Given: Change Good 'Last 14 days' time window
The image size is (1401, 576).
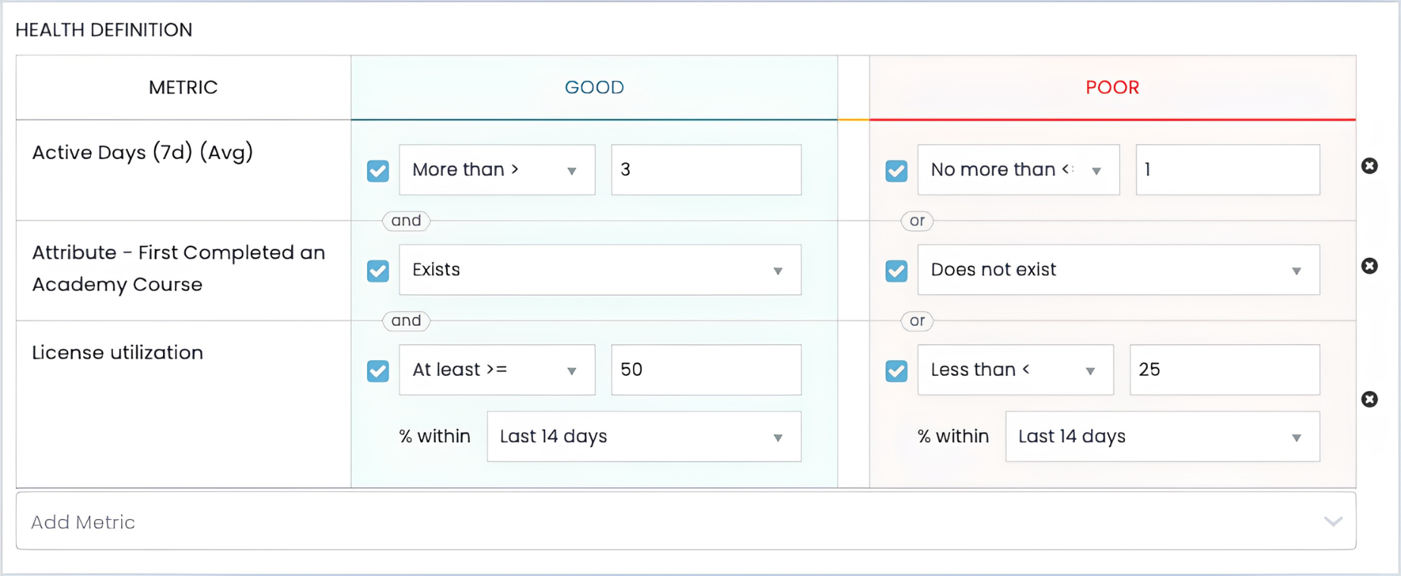Looking at the screenshot, I should pos(644,437).
